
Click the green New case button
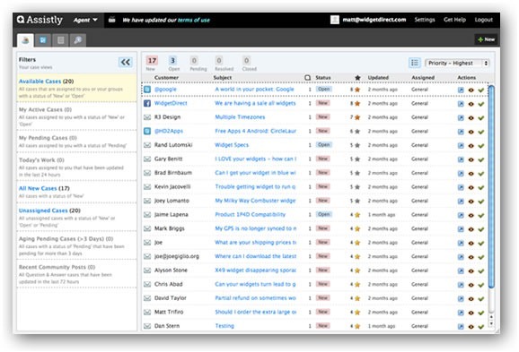(487, 39)
